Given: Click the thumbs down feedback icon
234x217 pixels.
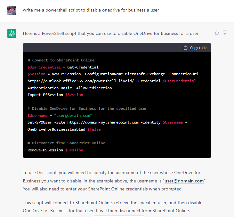Looking at the screenshot, I should click(x=225, y=33).
